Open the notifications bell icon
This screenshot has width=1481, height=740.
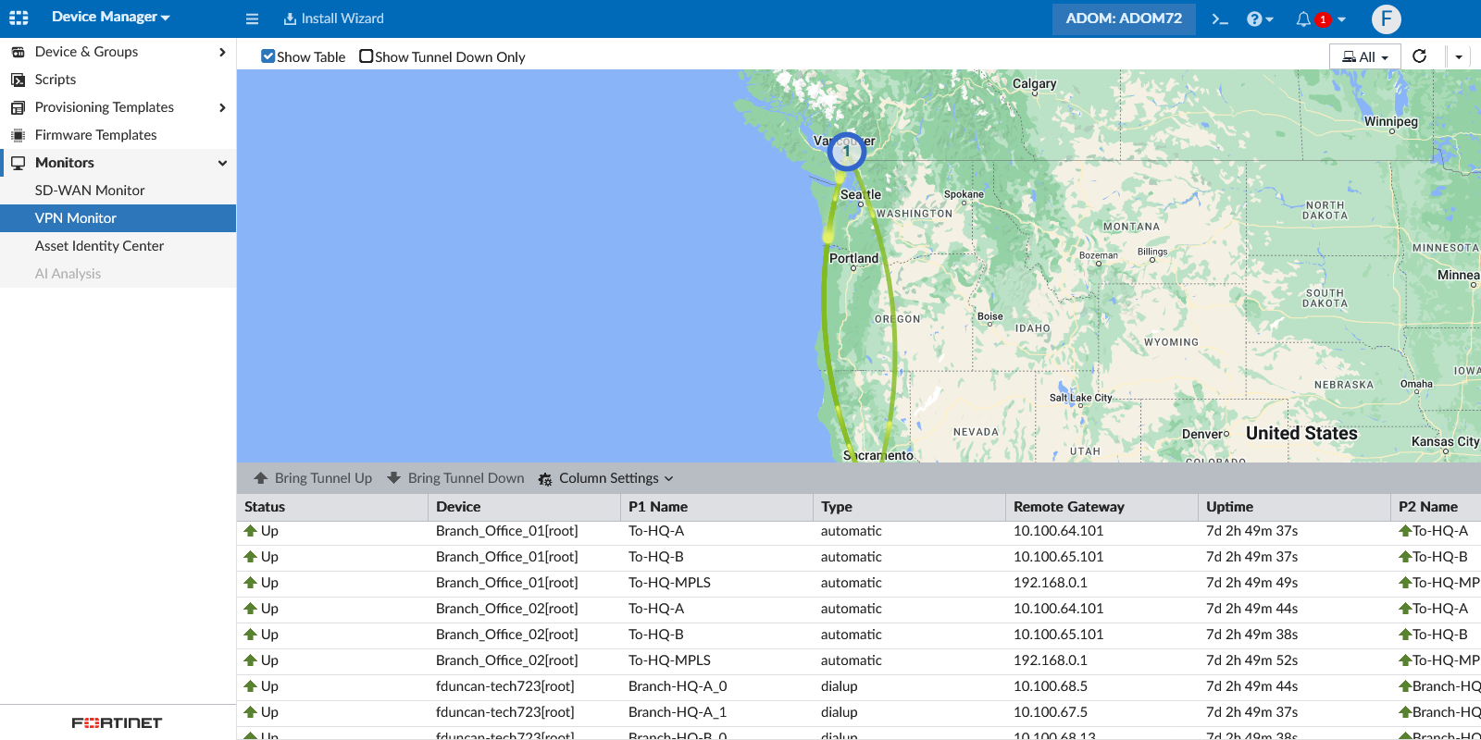coord(1303,18)
